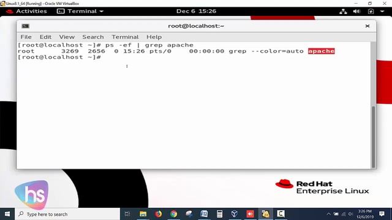Click the Type here to search box
The width and height of the screenshot is (392, 220).
point(67,214)
